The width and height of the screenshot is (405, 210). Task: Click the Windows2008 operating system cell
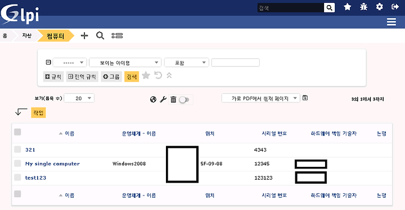[x=129, y=164]
